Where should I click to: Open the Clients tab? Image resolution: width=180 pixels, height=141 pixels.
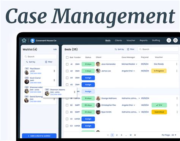coord(118,40)
